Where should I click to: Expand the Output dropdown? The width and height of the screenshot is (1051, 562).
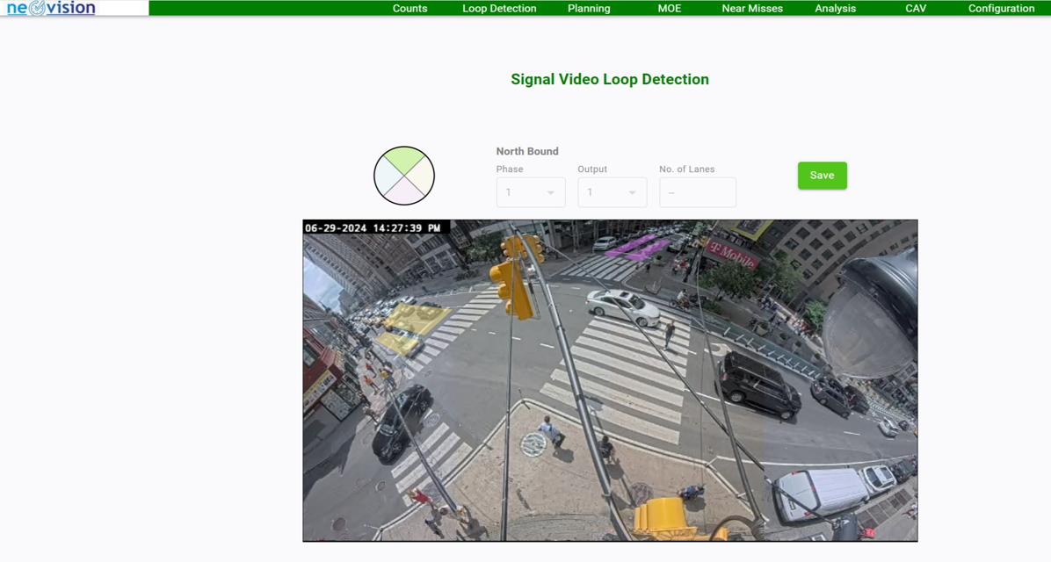[x=612, y=192]
